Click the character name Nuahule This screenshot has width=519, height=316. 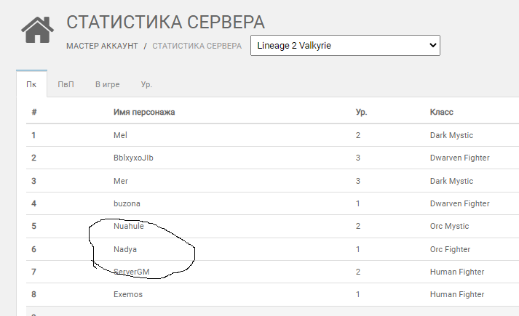pos(129,226)
